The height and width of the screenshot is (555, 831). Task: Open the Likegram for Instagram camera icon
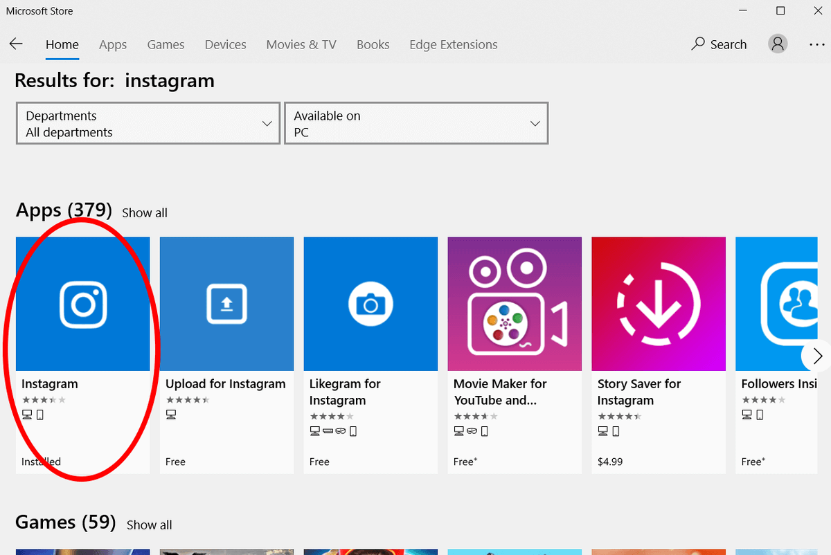pos(370,304)
